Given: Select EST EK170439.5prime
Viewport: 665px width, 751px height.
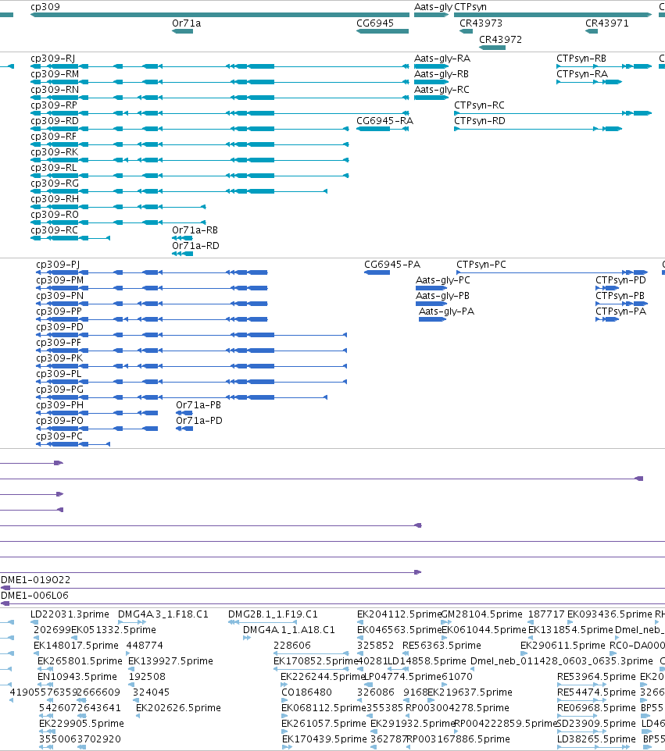Looking at the screenshot, I should coord(324,739).
